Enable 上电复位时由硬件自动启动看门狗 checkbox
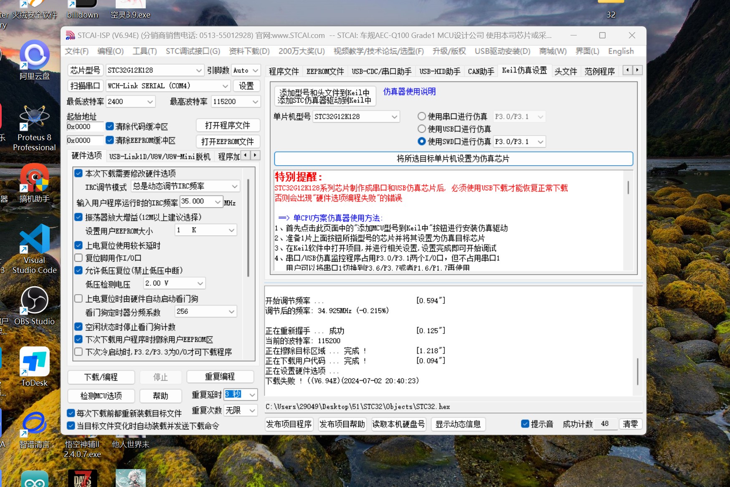The width and height of the screenshot is (730, 487). (79, 298)
